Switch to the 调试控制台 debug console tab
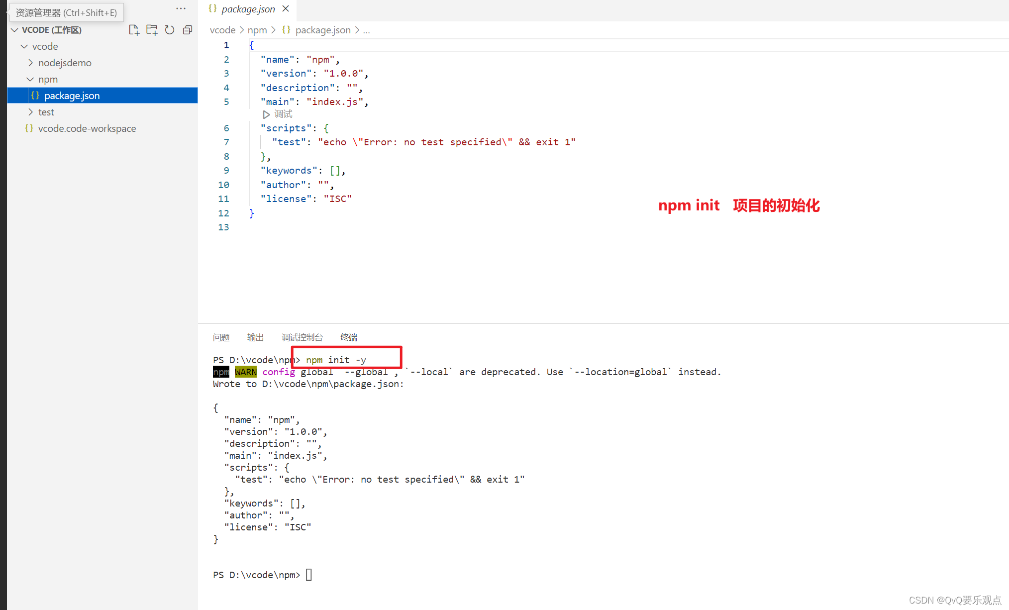Viewport: 1009px width, 610px height. coord(302,337)
